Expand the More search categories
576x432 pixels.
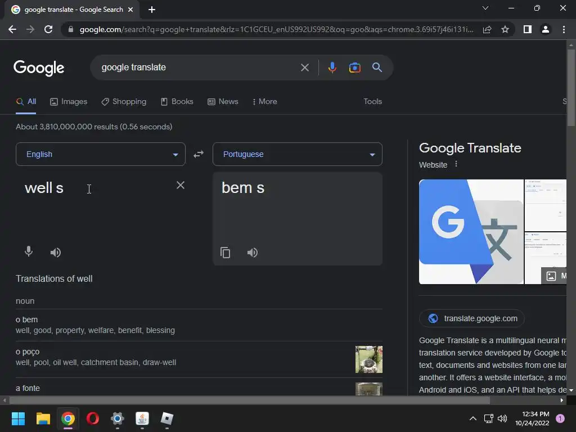pos(264,102)
